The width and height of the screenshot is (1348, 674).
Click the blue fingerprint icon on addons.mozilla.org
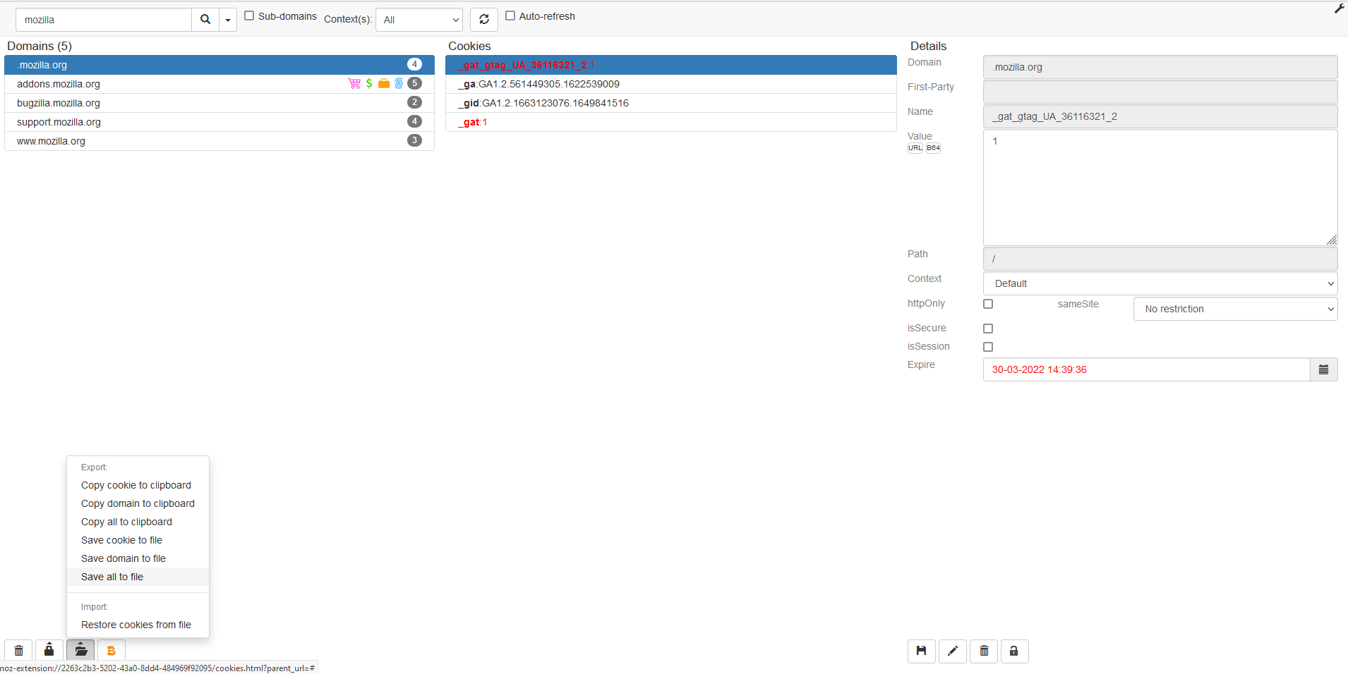399,83
